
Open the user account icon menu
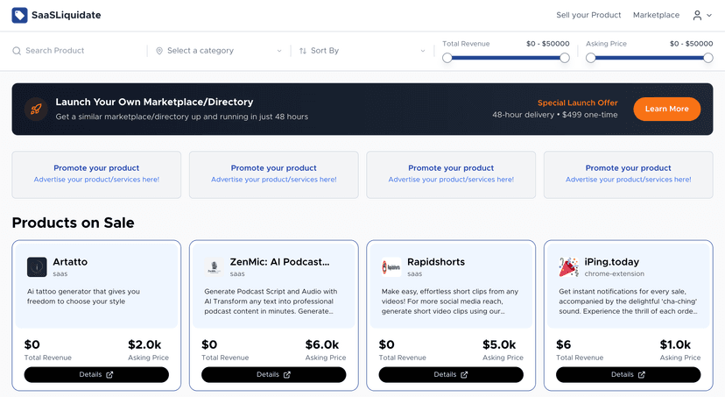point(697,15)
